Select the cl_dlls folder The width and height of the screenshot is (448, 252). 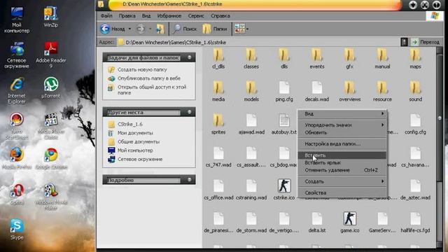point(218,58)
